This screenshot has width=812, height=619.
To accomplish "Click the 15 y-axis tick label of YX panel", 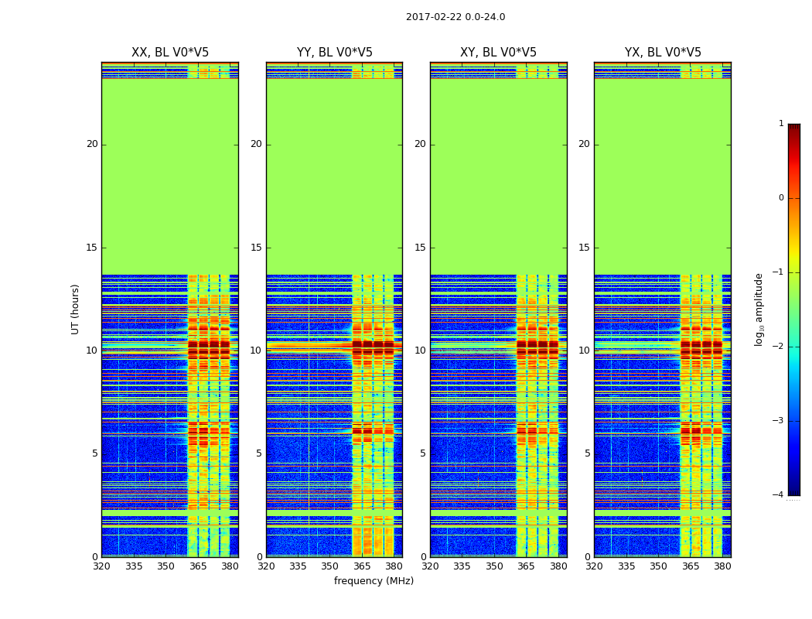I will tap(584, 248).
